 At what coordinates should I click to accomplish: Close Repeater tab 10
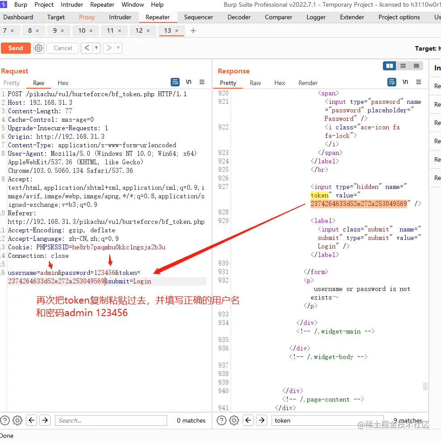91,31
